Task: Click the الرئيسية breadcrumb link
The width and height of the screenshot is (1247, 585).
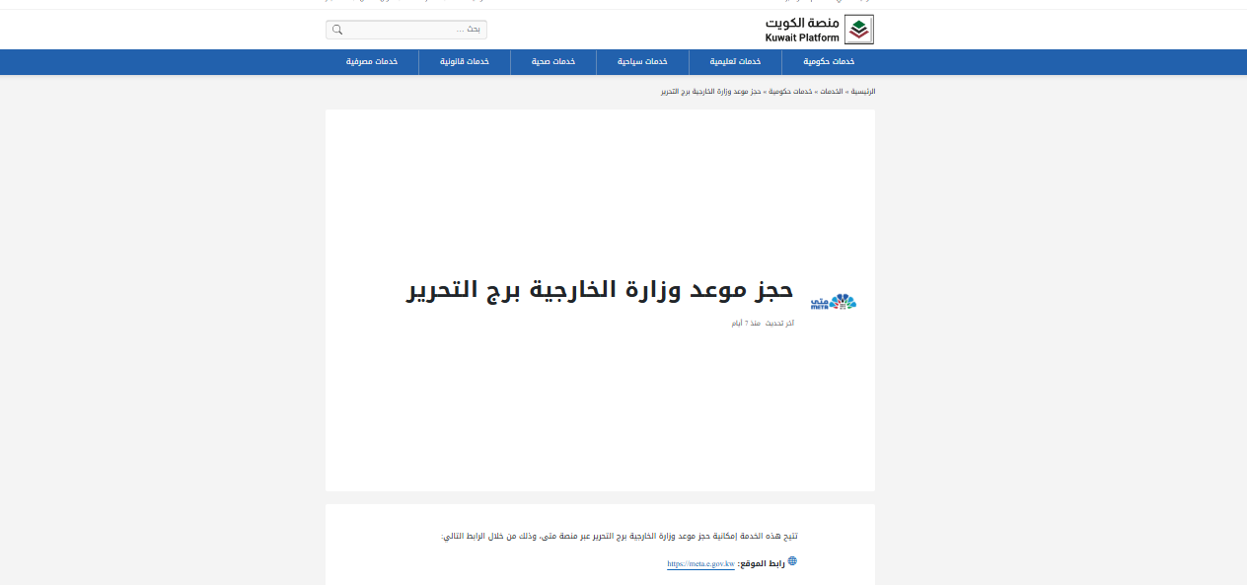Action: click(863, 92)
